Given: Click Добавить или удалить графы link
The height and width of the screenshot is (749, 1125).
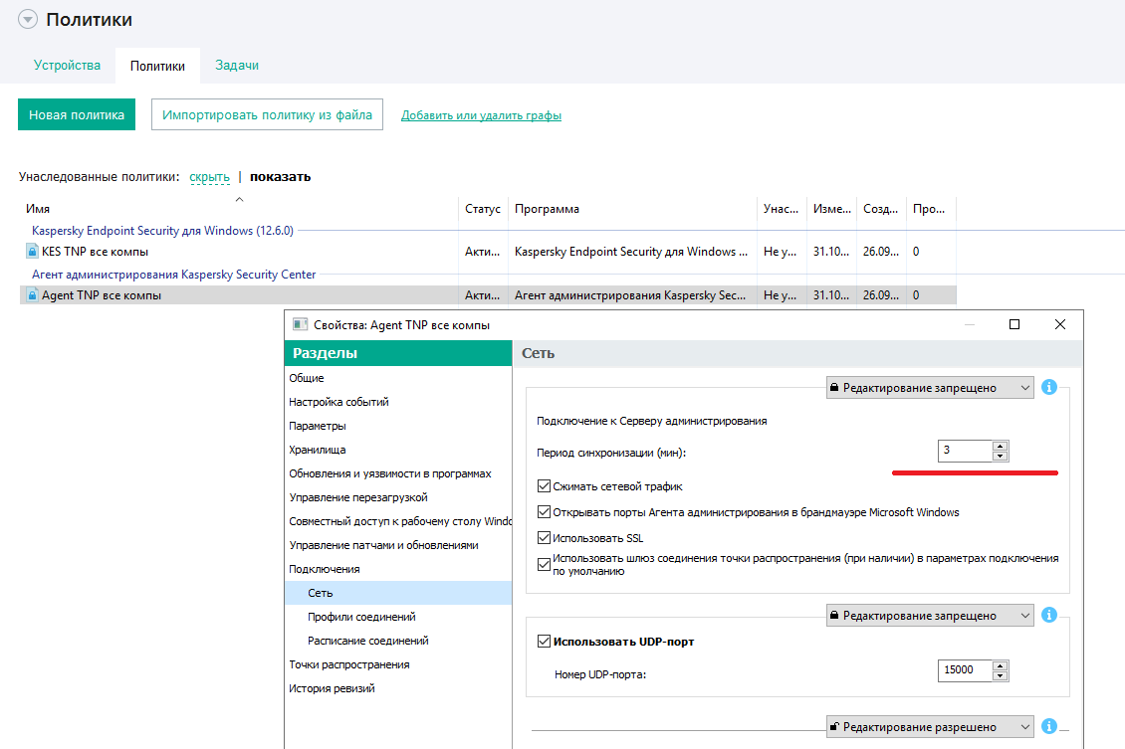Looking at the screenshot, I should click(481, 115).
